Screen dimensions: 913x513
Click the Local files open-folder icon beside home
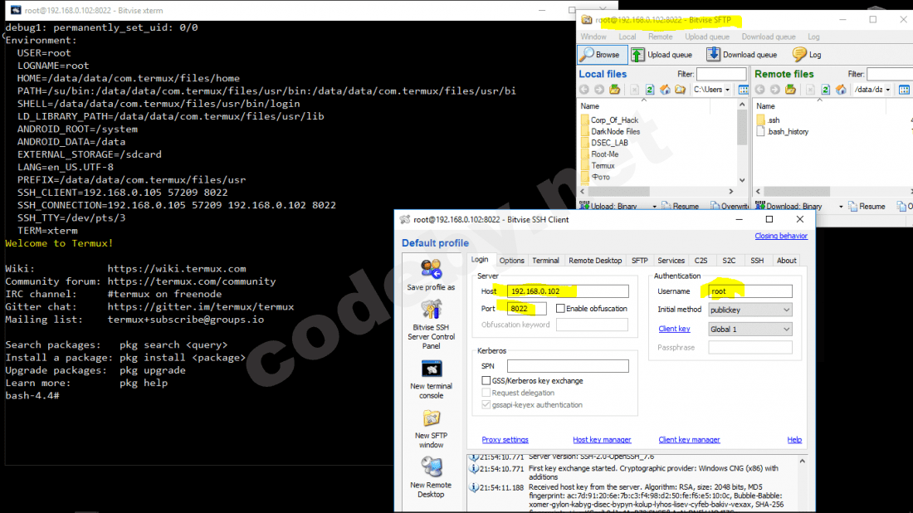point(680,90)
